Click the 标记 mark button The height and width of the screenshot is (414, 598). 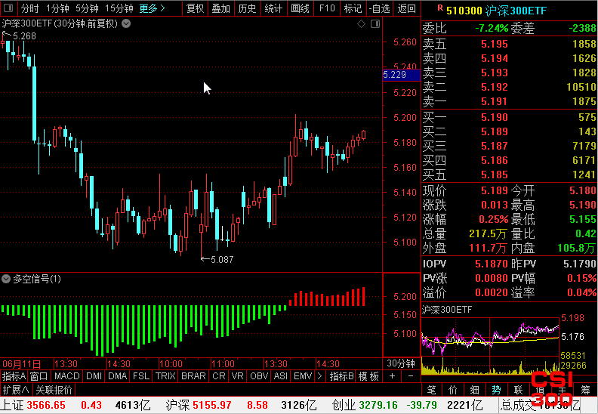tap(353, 8)
